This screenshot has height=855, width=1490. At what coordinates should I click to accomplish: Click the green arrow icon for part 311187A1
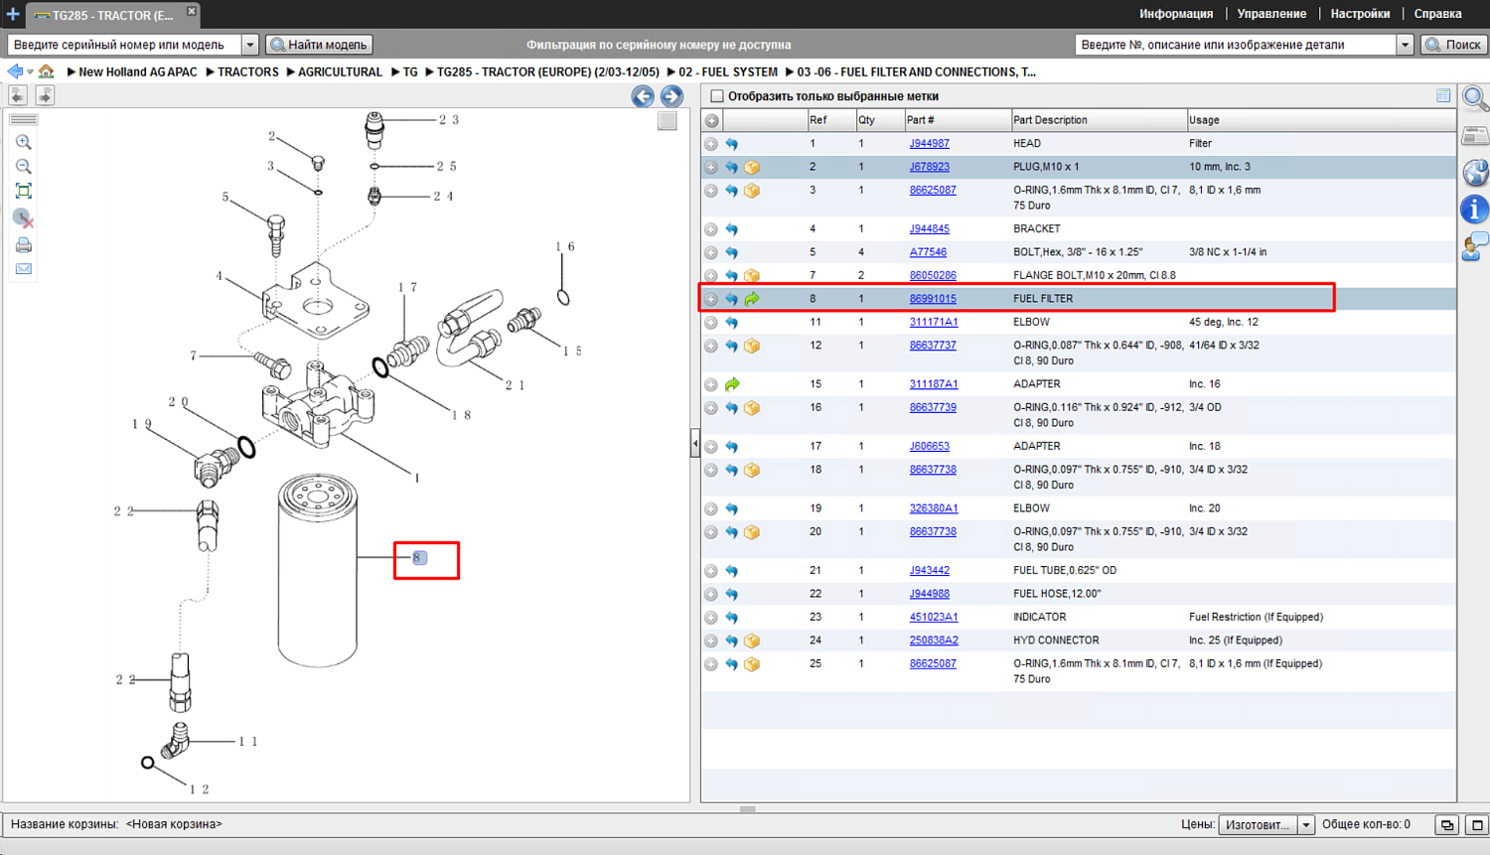click(732, 384)
